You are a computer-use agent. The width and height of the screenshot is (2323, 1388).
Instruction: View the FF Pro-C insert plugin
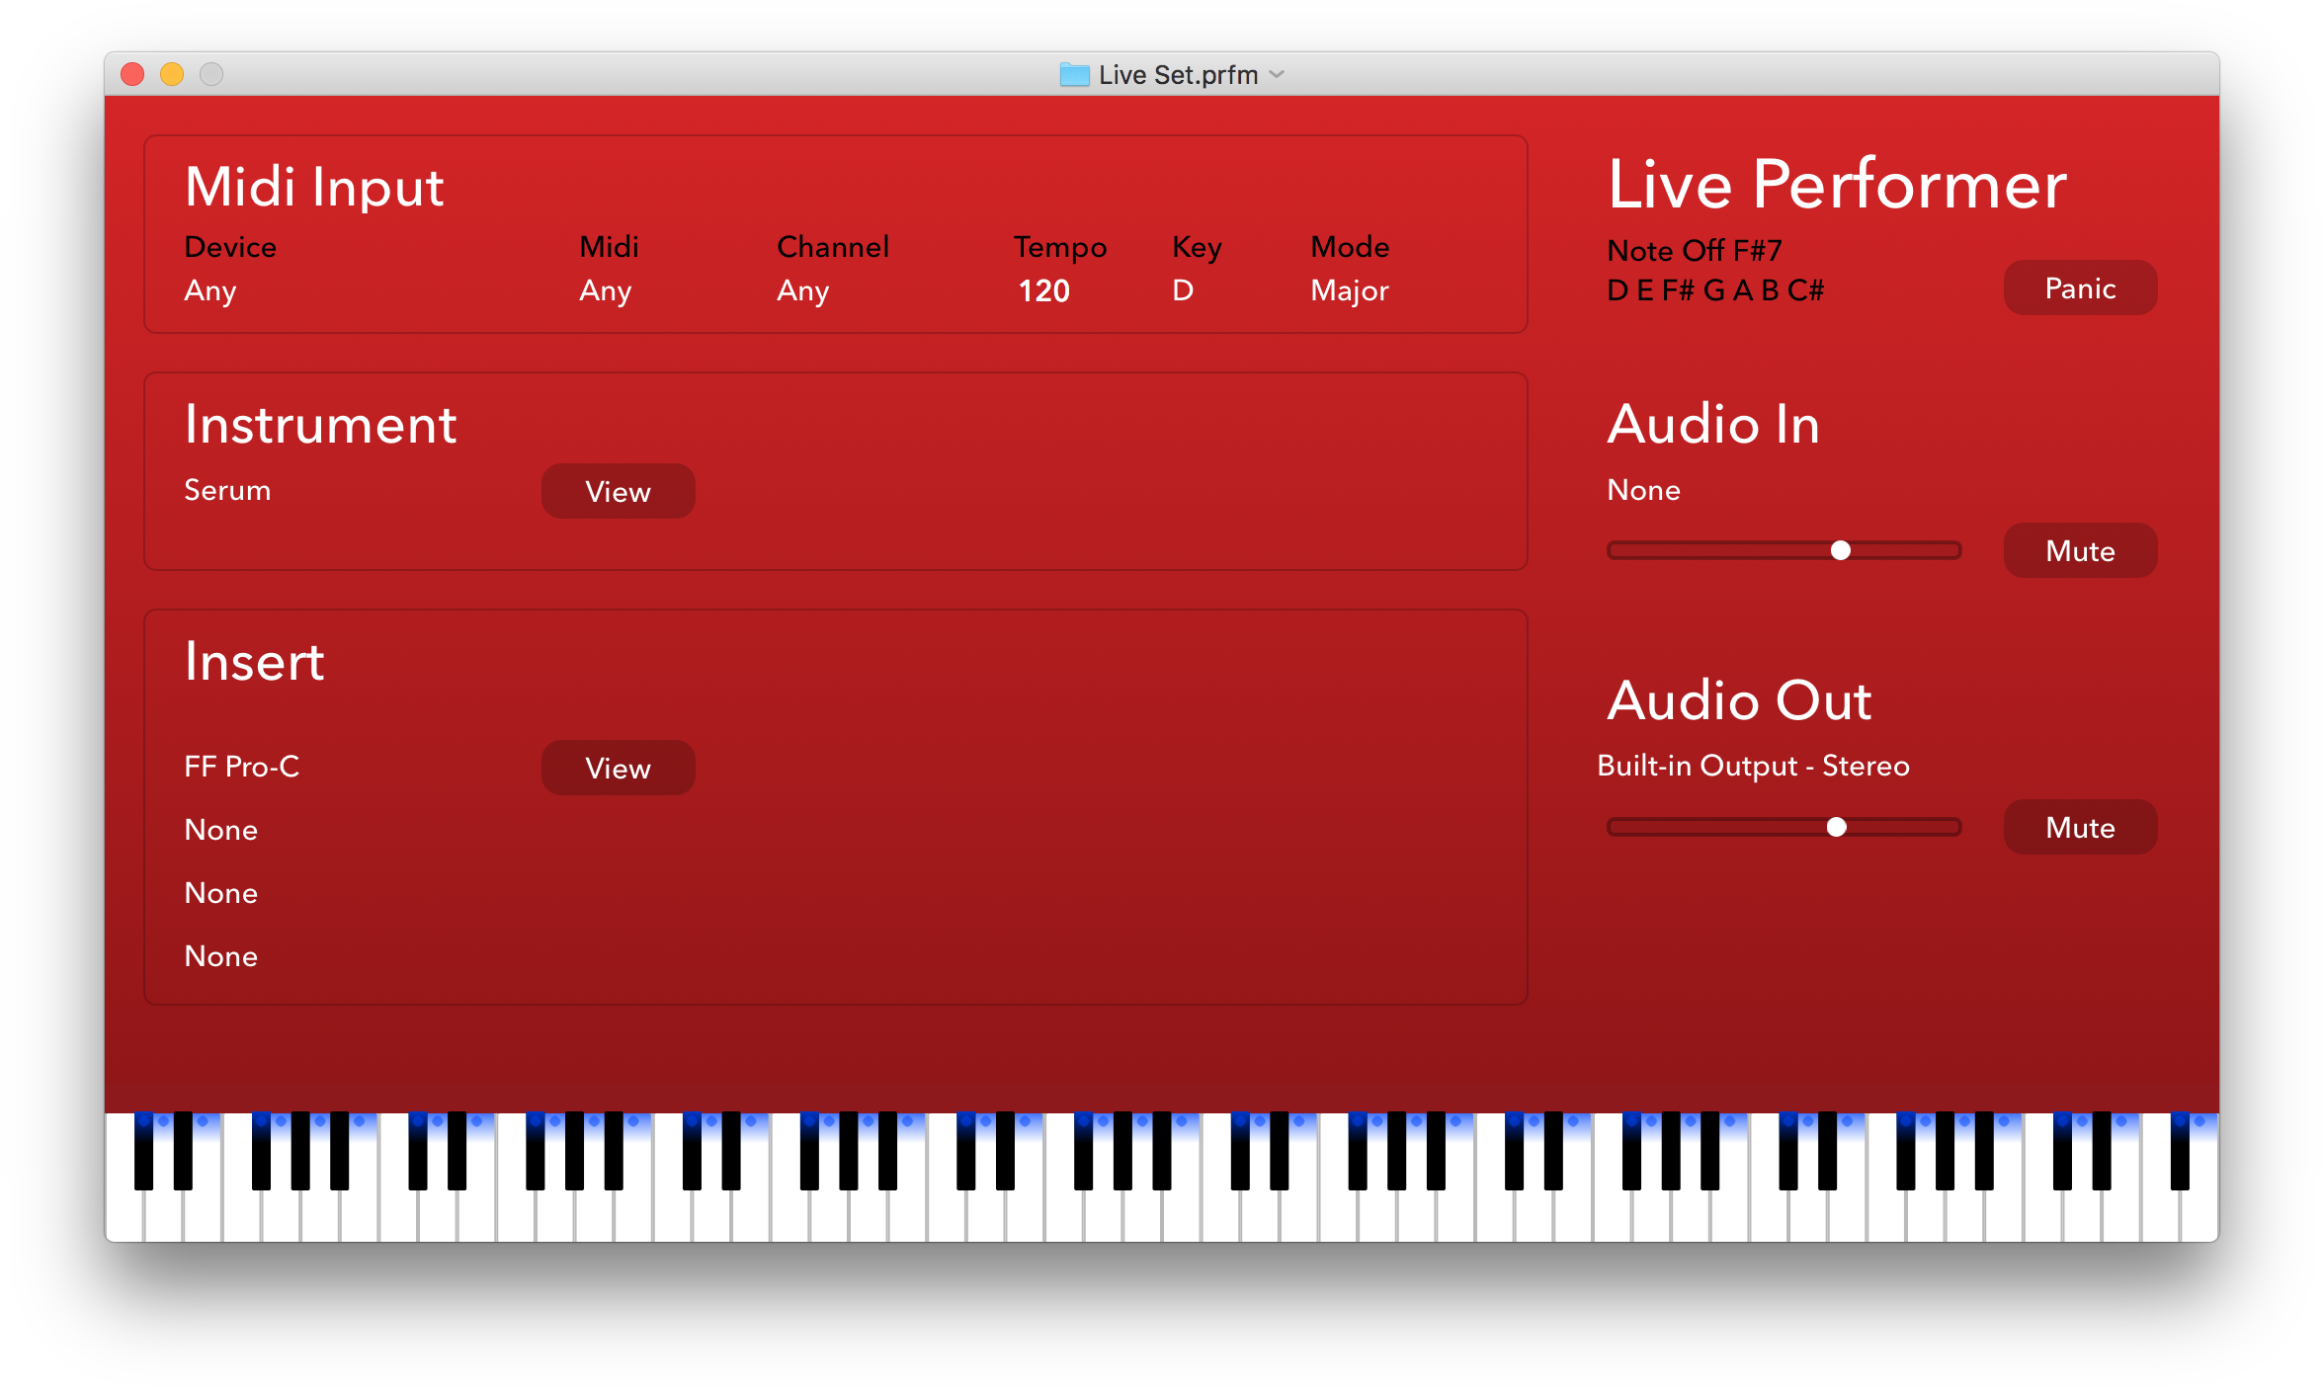click(618, 769)
